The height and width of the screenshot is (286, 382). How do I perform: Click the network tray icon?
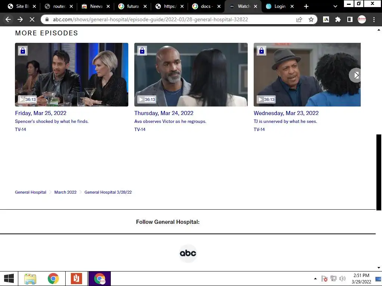click(333, 279)
